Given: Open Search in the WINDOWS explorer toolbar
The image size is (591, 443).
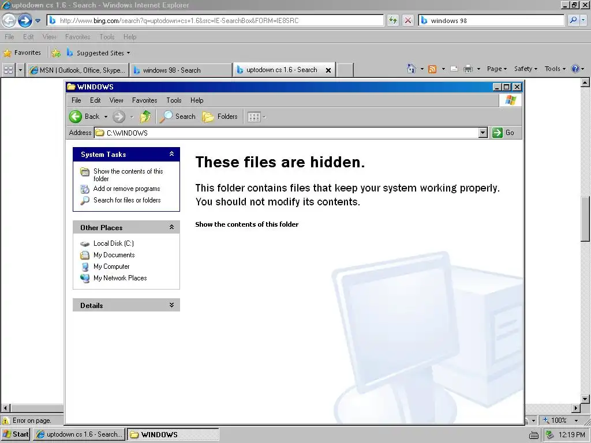Looking at the screenshot, I should [178, 117].
